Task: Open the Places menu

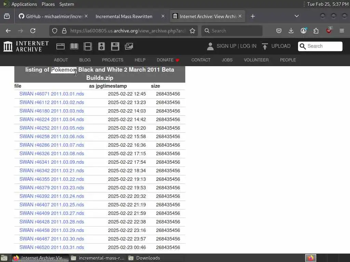Action: tap(48, 4)
